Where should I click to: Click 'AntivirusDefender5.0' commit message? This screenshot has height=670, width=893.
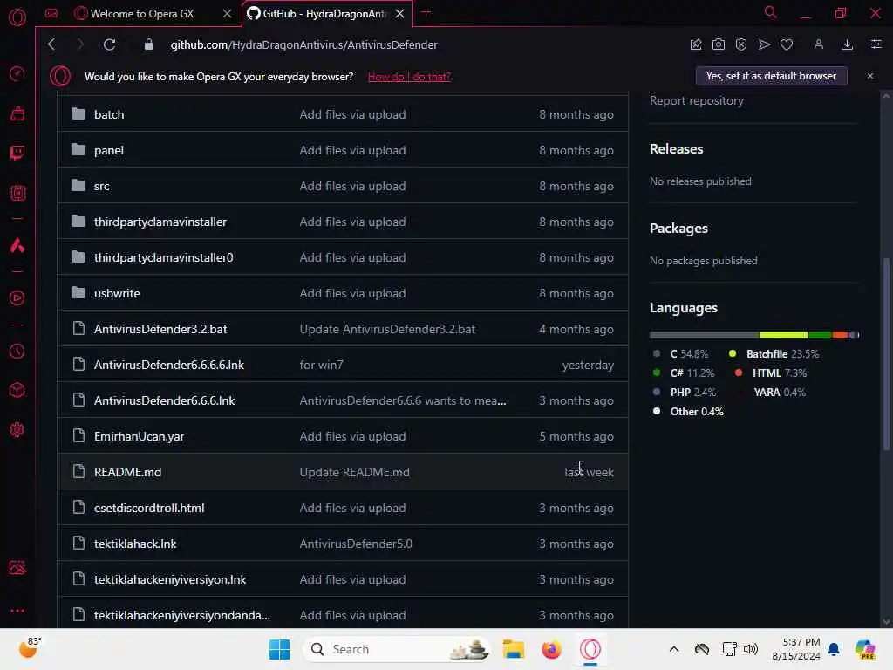[x=356, y=544]
